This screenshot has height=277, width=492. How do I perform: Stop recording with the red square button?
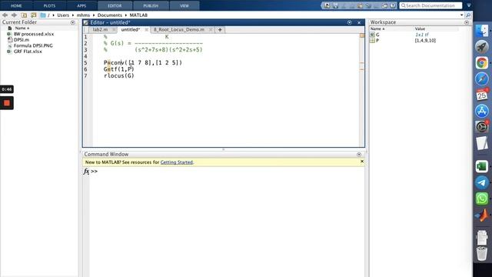pyautogui.click(x=7, y=102)
